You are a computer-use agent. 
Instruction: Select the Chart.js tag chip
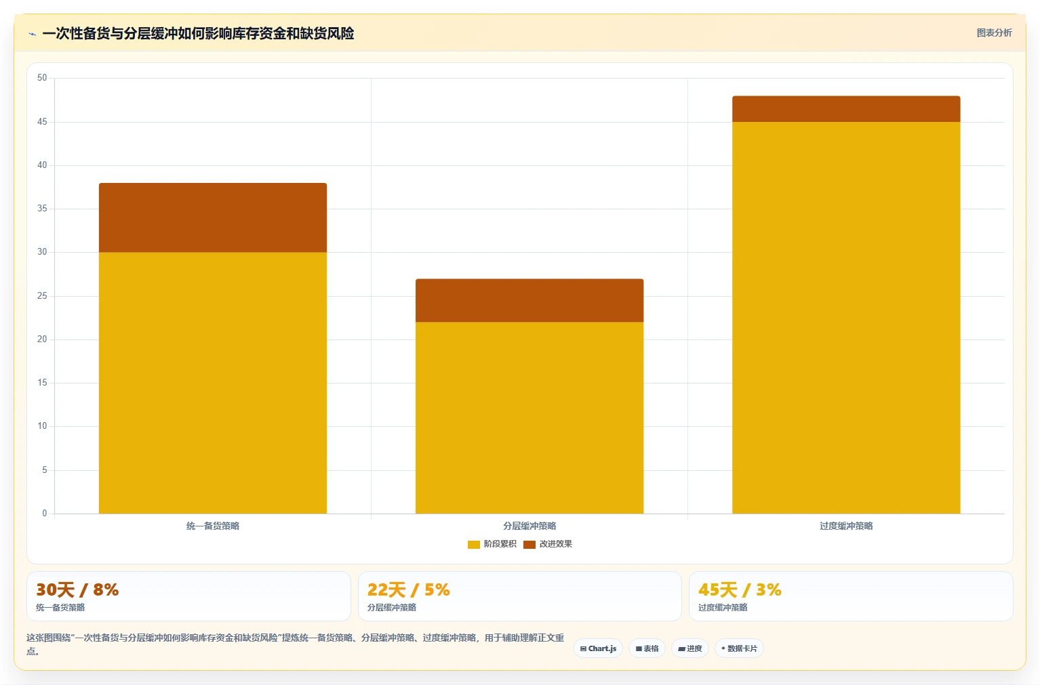click(x=598, y=648)
